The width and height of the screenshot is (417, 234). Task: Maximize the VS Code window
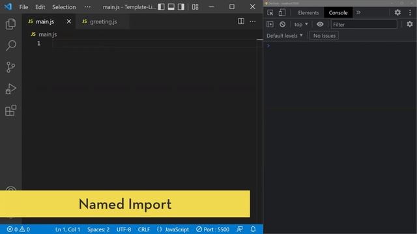coord(232,7)
